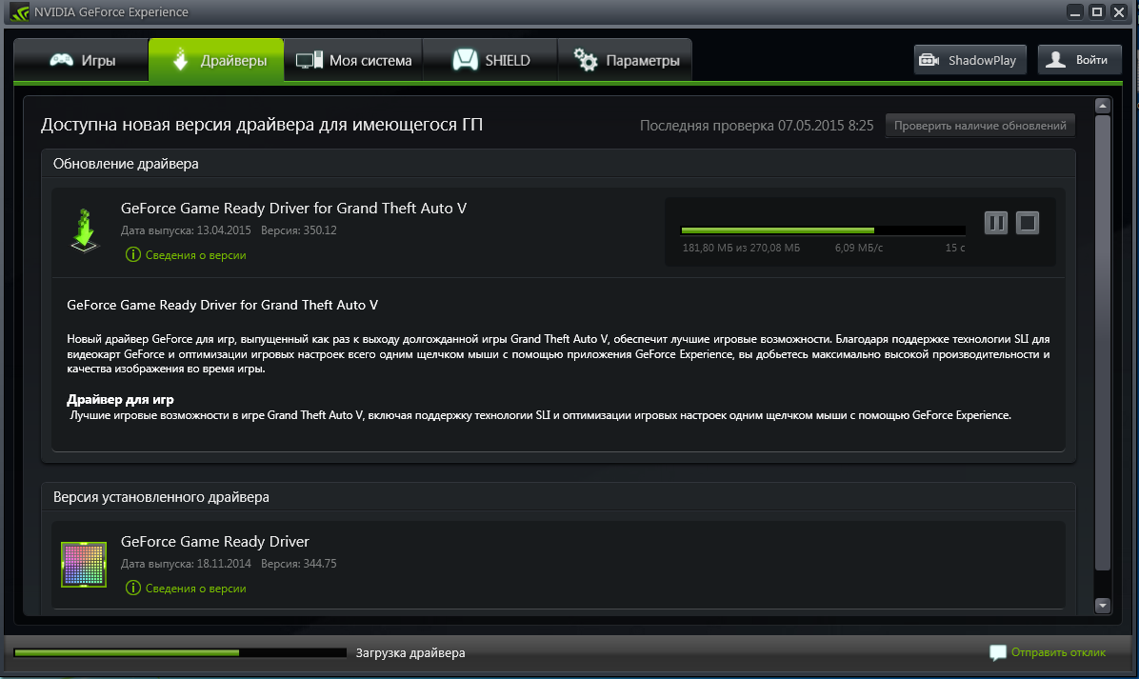Click the green download arrow icon
The width and height of the screenshot is (1139, 679).
click(x=84, y=230)
